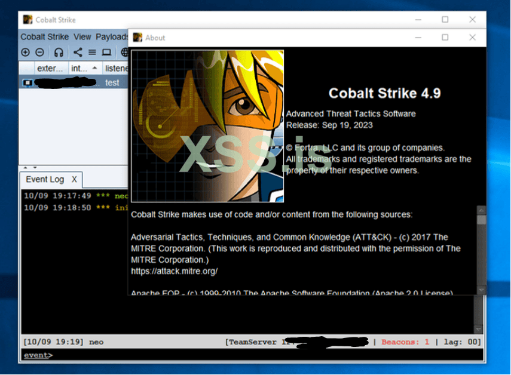Open the Payloads menu

coord(111,37)
